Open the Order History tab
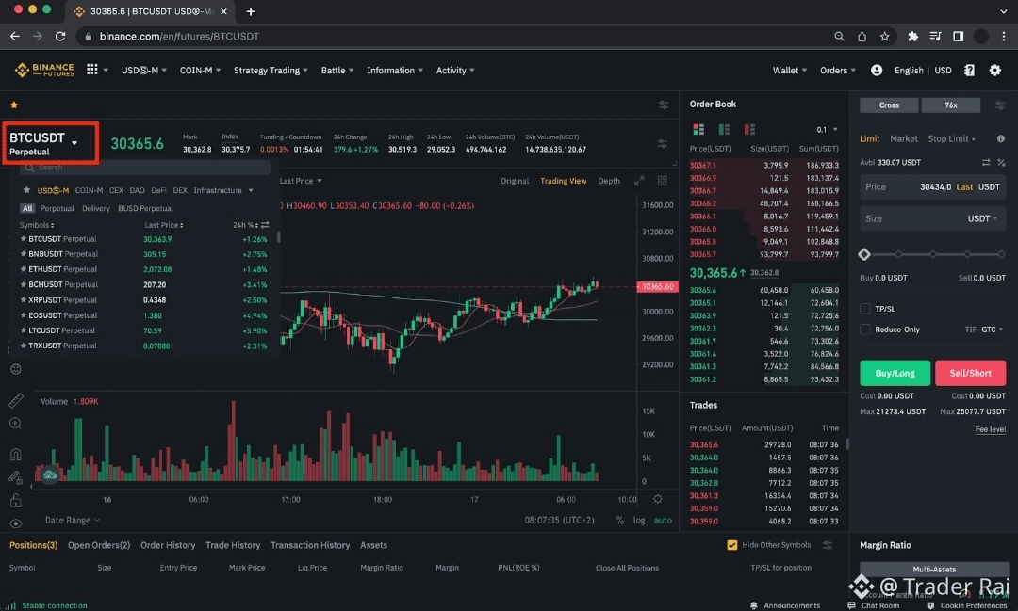The image size is (1018, 611). pos(168,545)
